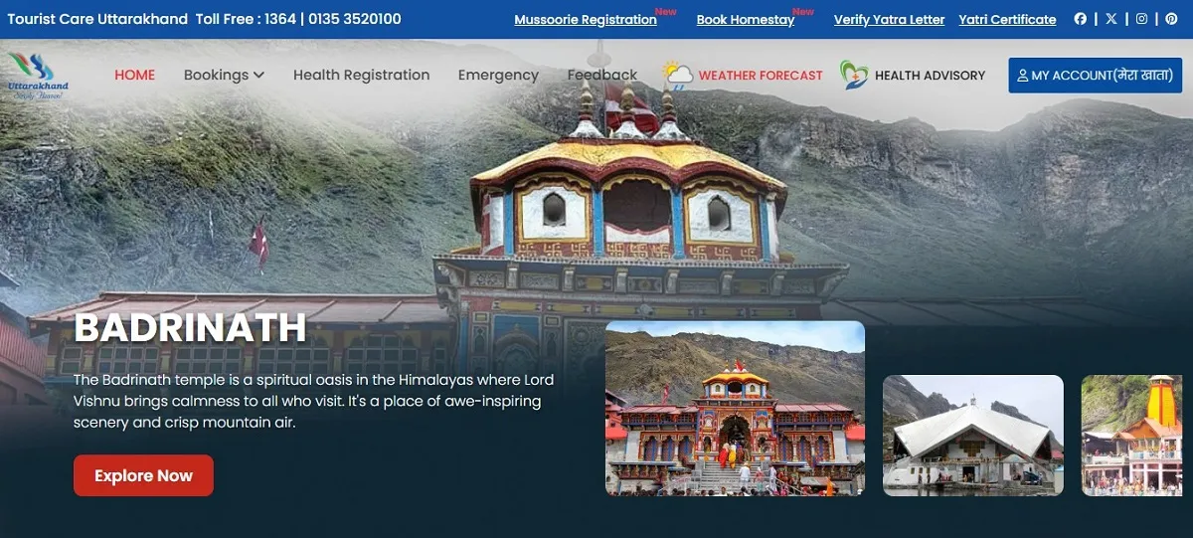Click the BADRINATH heading text
The image size is (1193, 538).
coord(190,328)
